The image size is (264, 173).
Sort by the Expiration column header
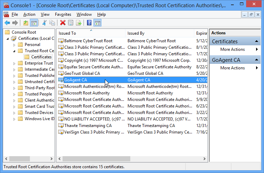click(201, 33)
